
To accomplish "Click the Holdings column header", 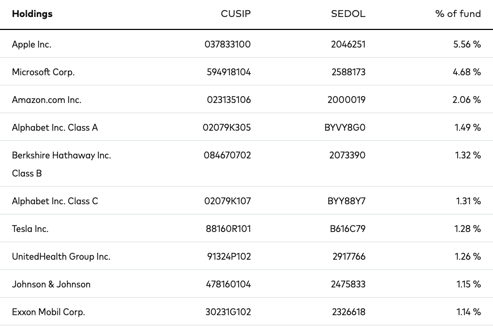I will (32, 14).
